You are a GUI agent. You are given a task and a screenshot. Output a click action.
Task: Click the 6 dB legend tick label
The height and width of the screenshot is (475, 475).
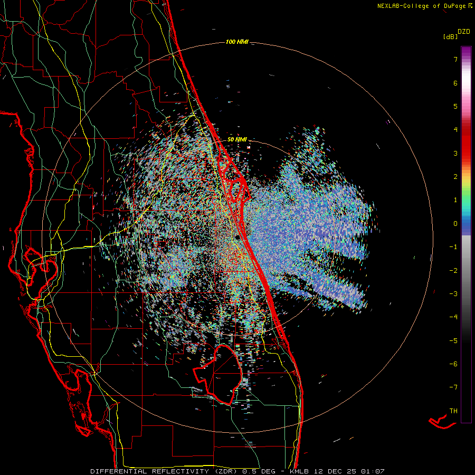(x=455, y=83)
